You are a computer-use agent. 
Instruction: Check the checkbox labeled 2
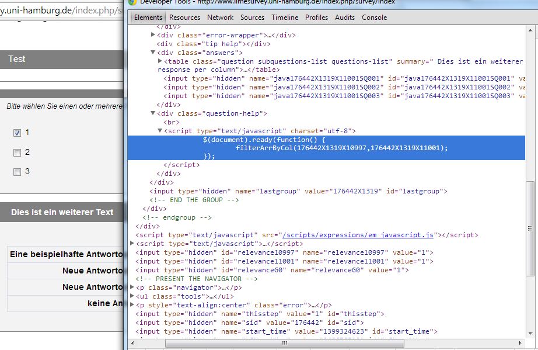pos(17,153)
